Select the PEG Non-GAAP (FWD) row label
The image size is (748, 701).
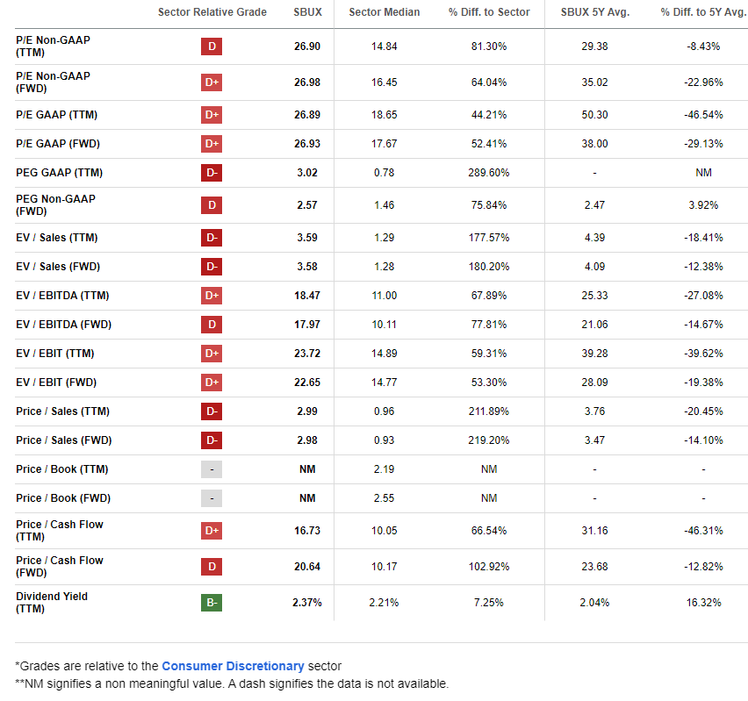[55, 205]
